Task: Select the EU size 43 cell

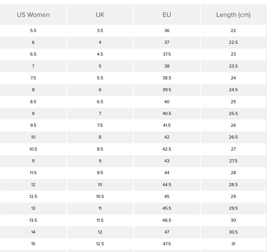Action: [x=167, y=161]
